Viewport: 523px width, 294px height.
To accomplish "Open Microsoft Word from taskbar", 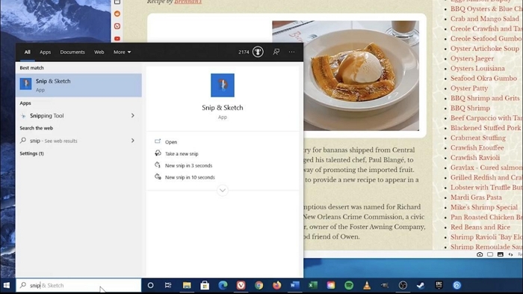I will click(x=295, y=285).
